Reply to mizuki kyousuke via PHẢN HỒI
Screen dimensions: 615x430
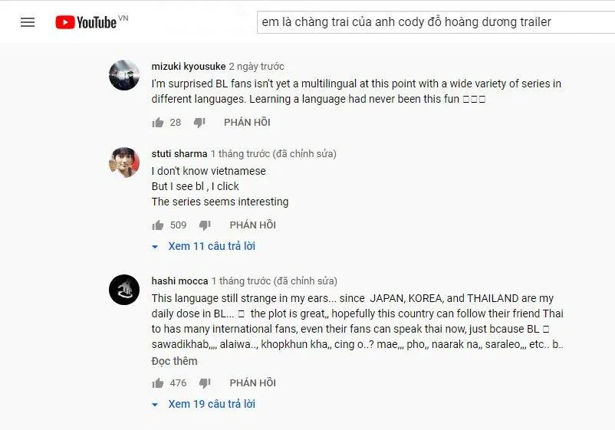[x=247, y=123]
